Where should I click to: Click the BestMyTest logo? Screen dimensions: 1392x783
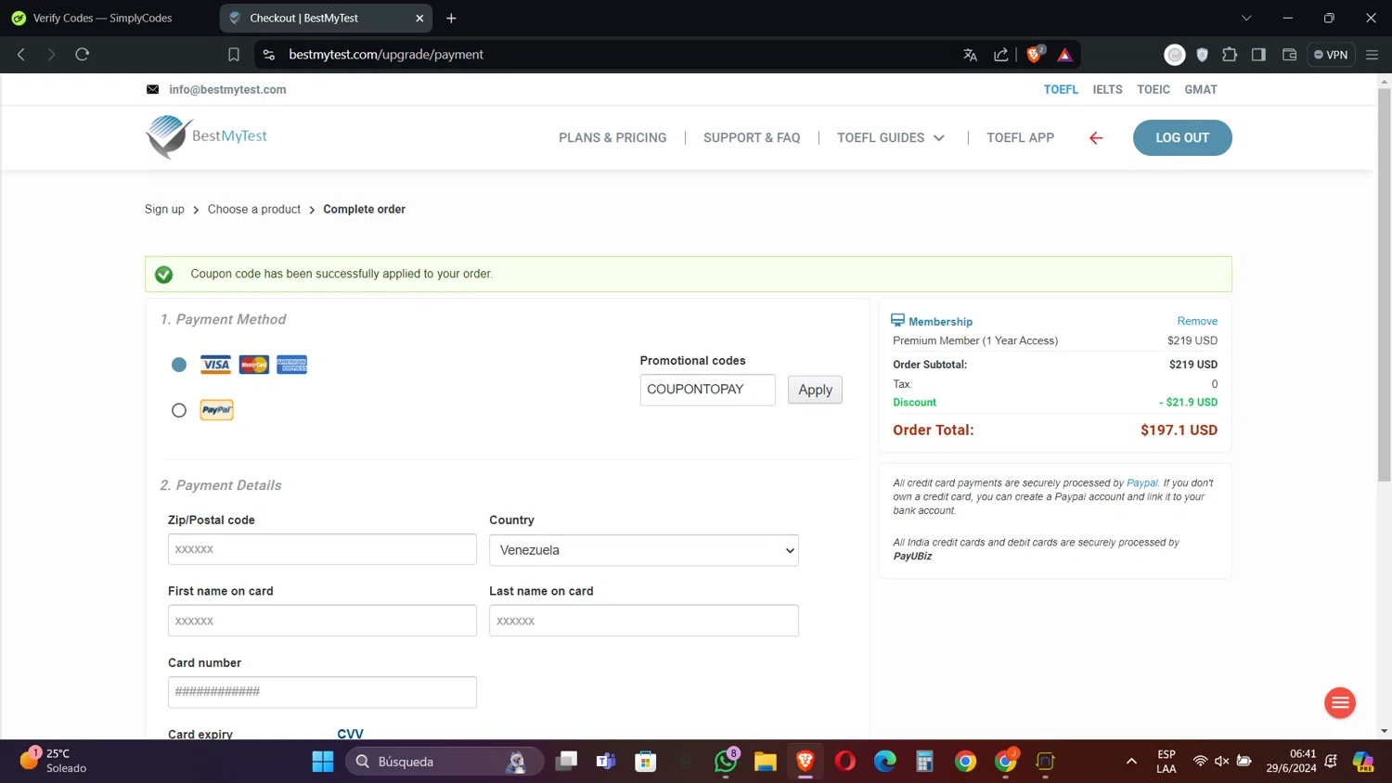click(206, 136)
